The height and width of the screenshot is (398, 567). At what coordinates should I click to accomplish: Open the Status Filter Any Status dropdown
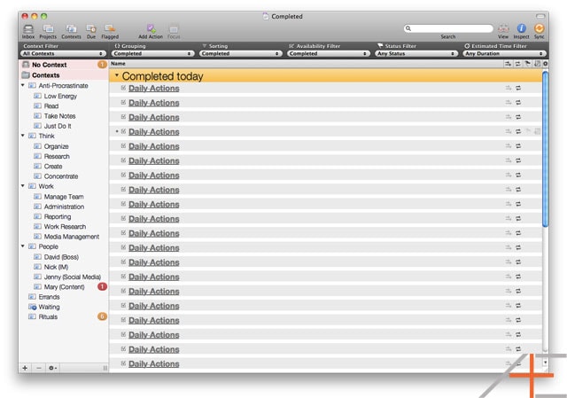click(416, 53)
